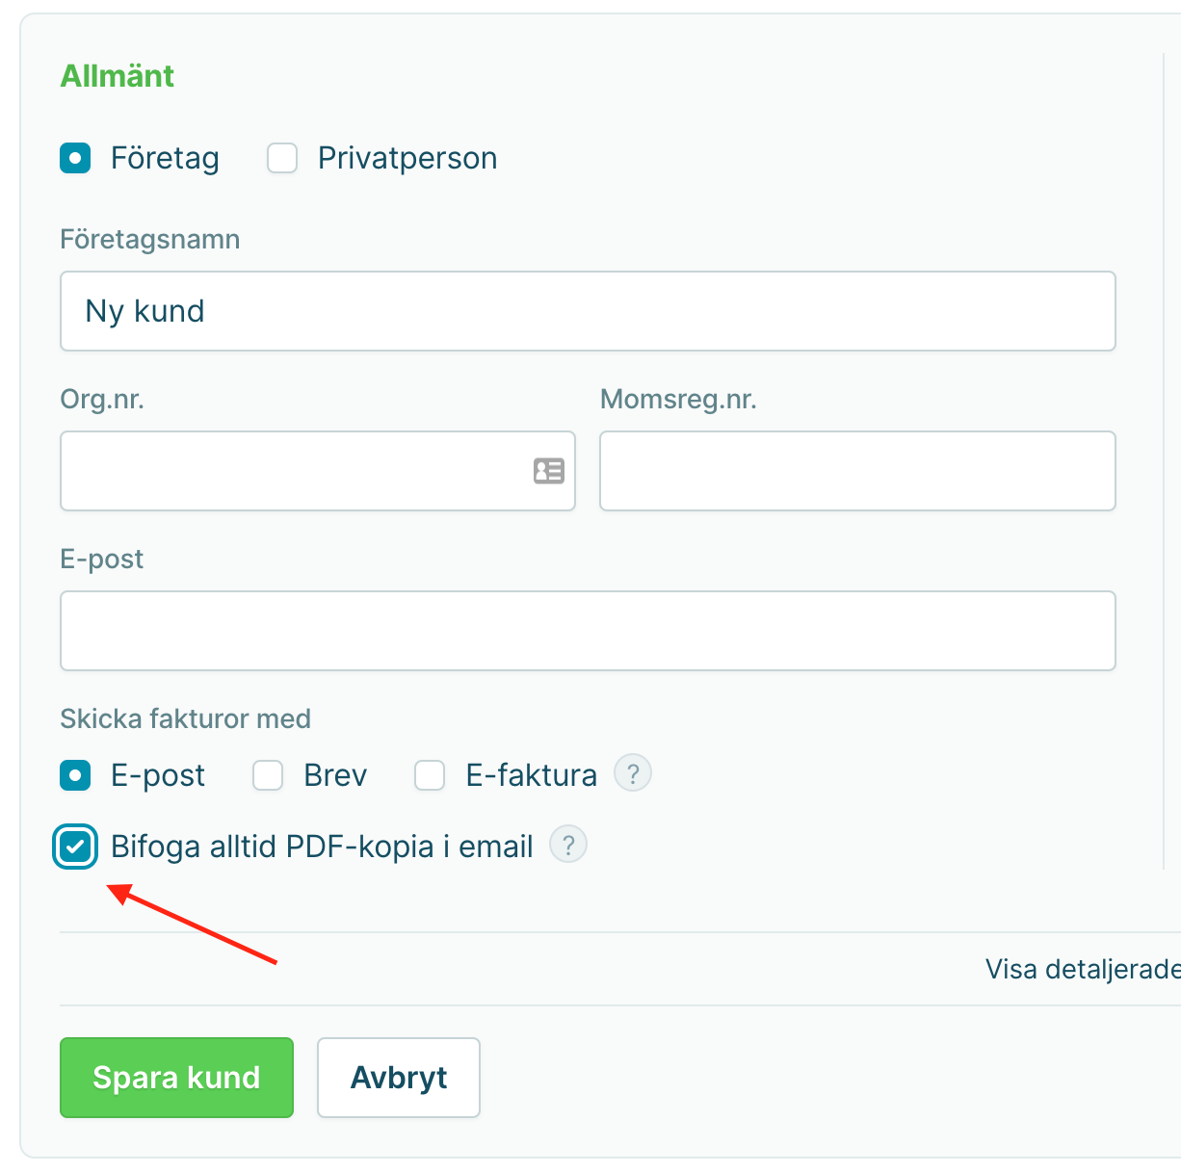1181x1173 pixels.
Task: Choose Privatperson as customer type
Action: click(x=282, y=158)
